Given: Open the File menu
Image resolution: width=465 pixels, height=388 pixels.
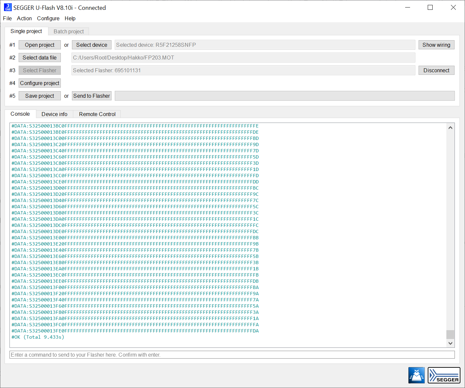Looking at the screenshot, I should tap(7, 18).
